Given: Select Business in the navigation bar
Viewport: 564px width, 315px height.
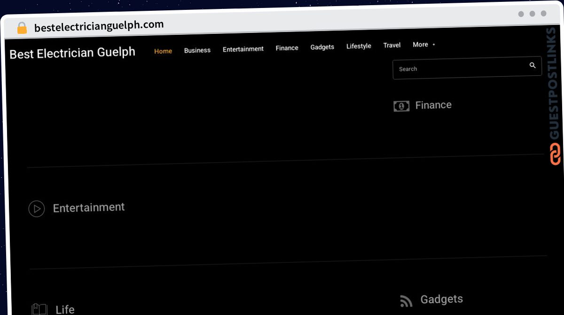Looking at the screenshot, I should 197,50.
